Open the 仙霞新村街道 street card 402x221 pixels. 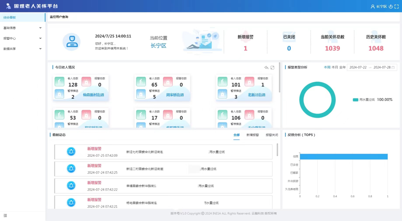93,95
